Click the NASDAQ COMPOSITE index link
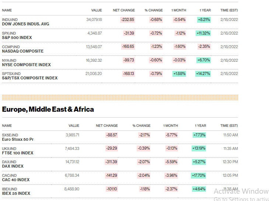 coord(22,51)
